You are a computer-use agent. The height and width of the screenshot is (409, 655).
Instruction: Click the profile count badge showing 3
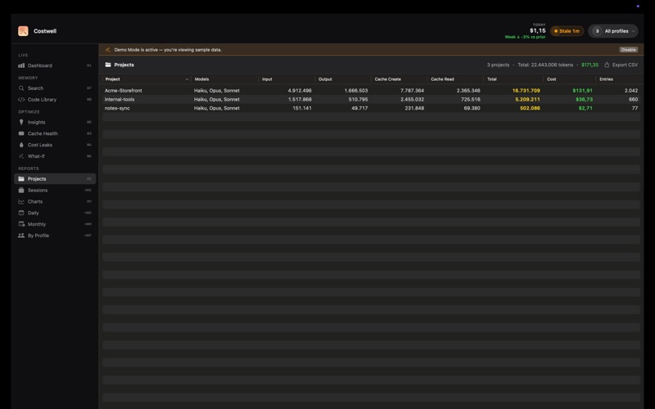(x=598, y=31)
